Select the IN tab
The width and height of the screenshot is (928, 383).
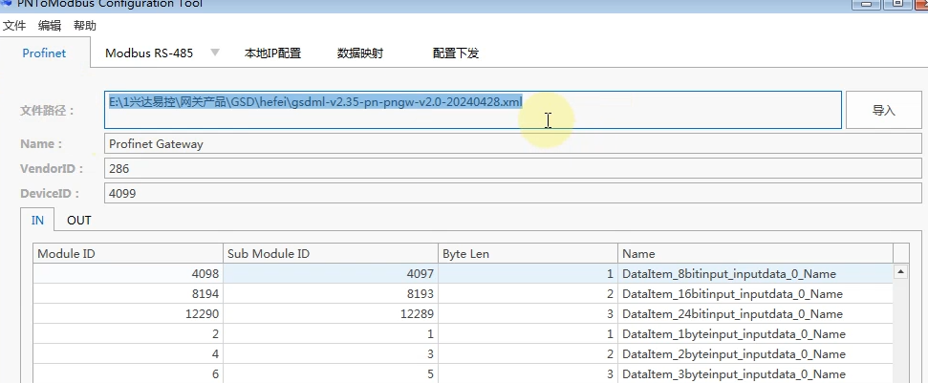37,221
